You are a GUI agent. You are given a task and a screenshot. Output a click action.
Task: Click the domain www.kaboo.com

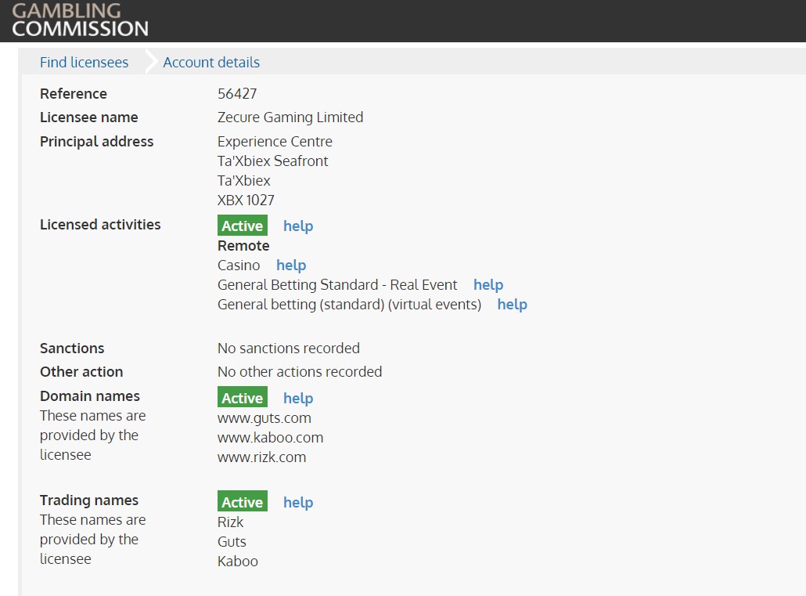tap(271, 438)
